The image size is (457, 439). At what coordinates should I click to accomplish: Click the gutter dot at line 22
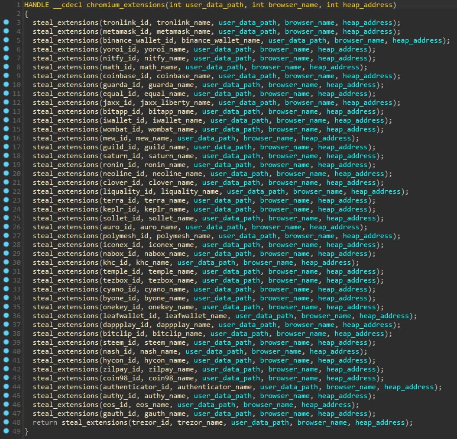pyautogui.click(x=7, y=191)
